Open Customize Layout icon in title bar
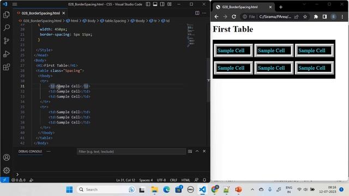 [170, 4]
